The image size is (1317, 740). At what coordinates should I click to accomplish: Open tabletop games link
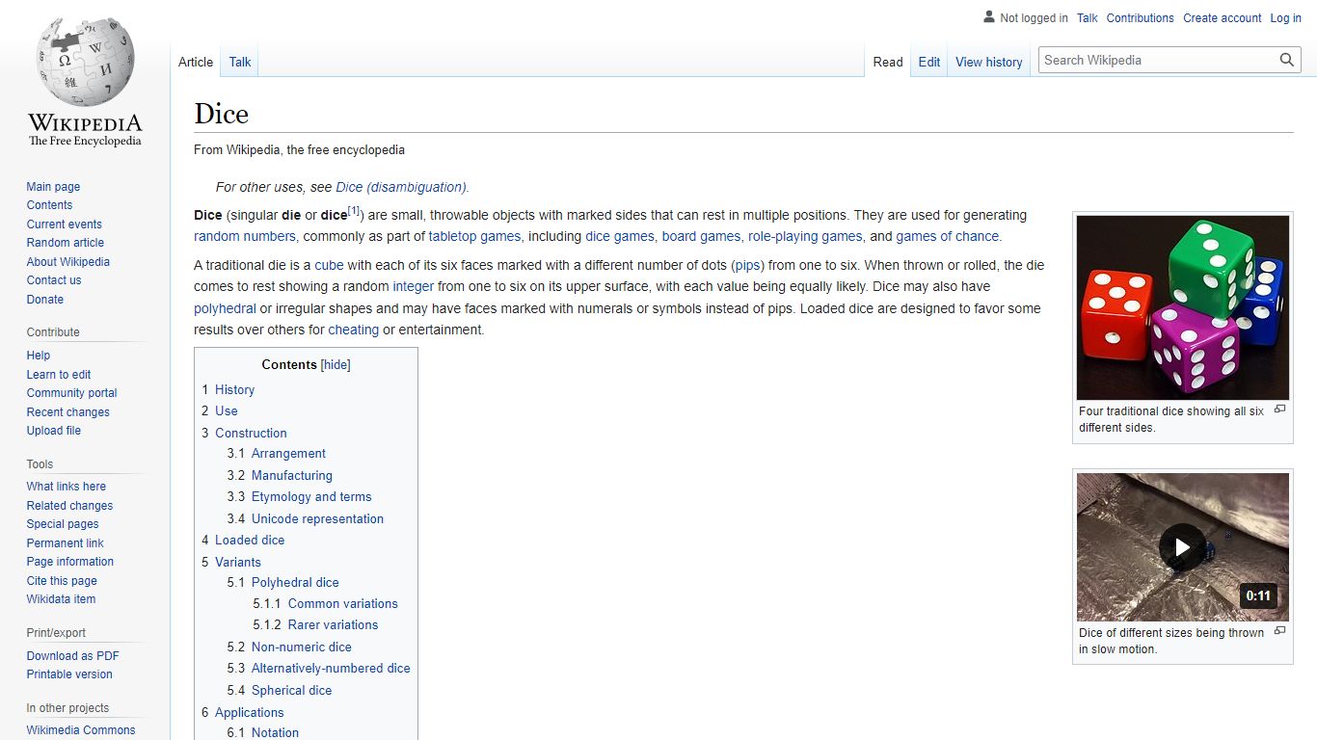474,236
